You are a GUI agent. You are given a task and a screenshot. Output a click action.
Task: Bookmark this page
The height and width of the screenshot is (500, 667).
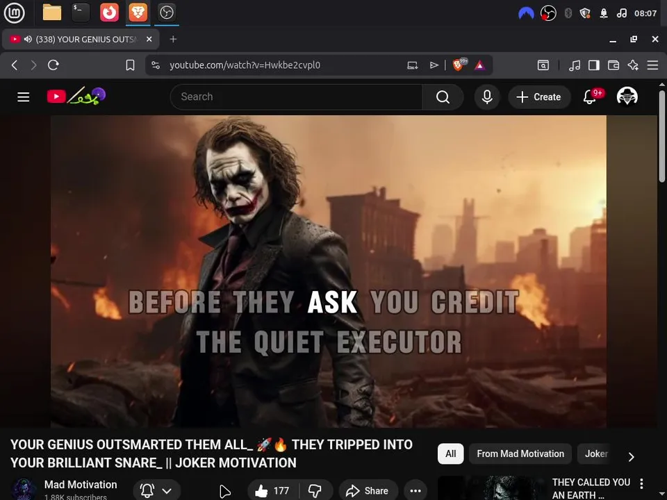130,65
